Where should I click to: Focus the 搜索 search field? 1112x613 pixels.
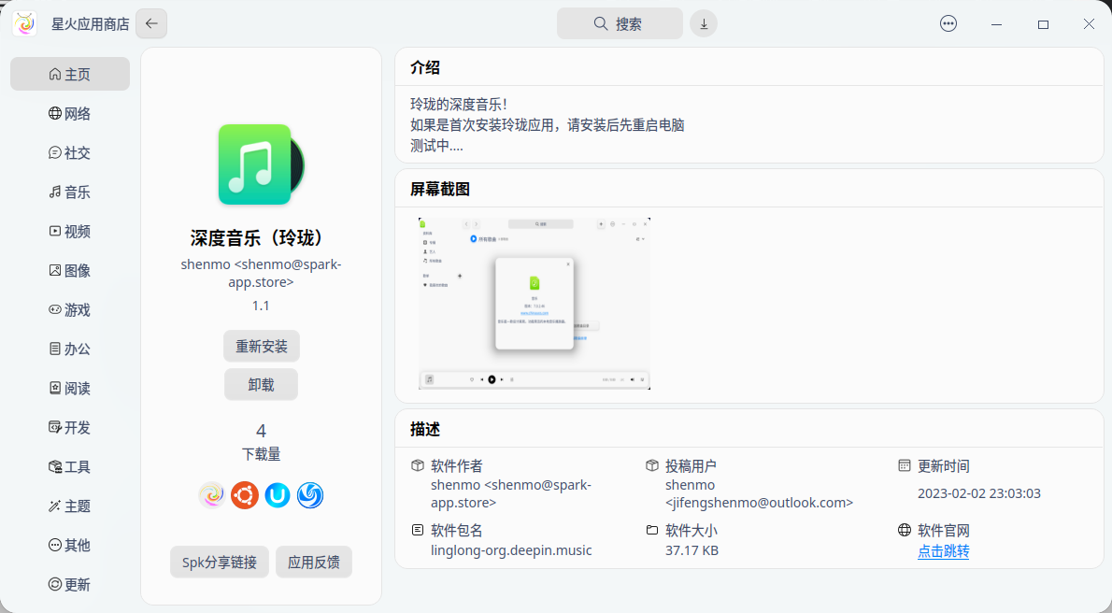coord(620,23)
